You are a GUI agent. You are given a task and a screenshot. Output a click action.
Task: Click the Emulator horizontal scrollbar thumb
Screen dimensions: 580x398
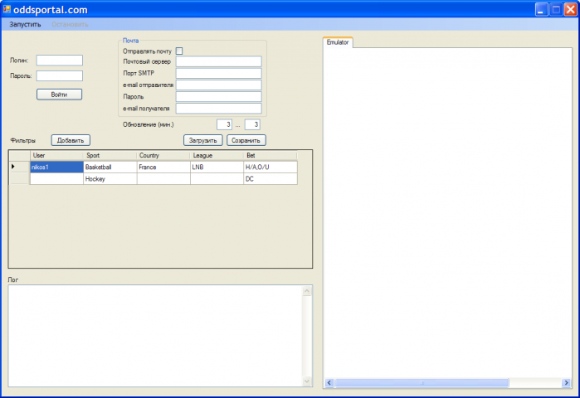(422, 383)
